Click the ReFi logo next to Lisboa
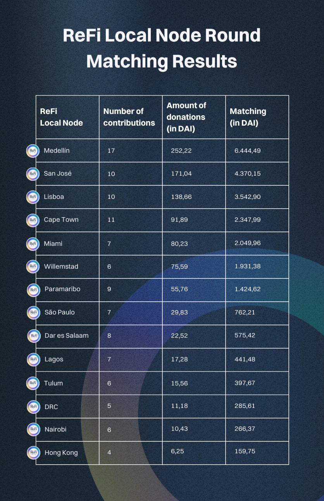The height and width of the screenshot is (501, 324). pos(33,197)
